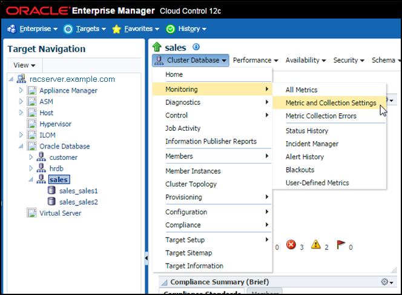Open Status History menu item
Screen dimensions: 402x295
[329, 131]
